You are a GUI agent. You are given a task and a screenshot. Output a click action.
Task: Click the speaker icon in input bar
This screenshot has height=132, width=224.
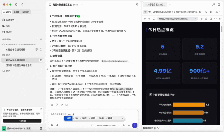click(x=129, y=125)
